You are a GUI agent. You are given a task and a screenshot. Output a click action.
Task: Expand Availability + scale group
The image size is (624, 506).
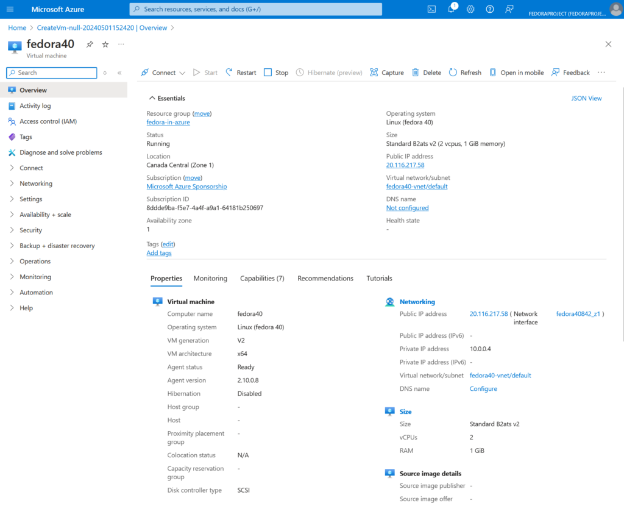coord(63,214)
